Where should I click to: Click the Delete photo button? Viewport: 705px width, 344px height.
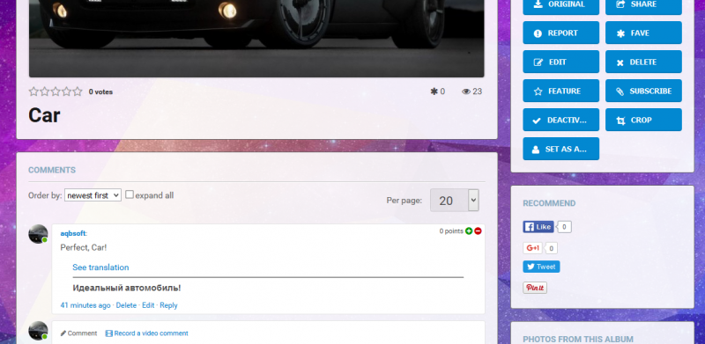click(643, 62)
